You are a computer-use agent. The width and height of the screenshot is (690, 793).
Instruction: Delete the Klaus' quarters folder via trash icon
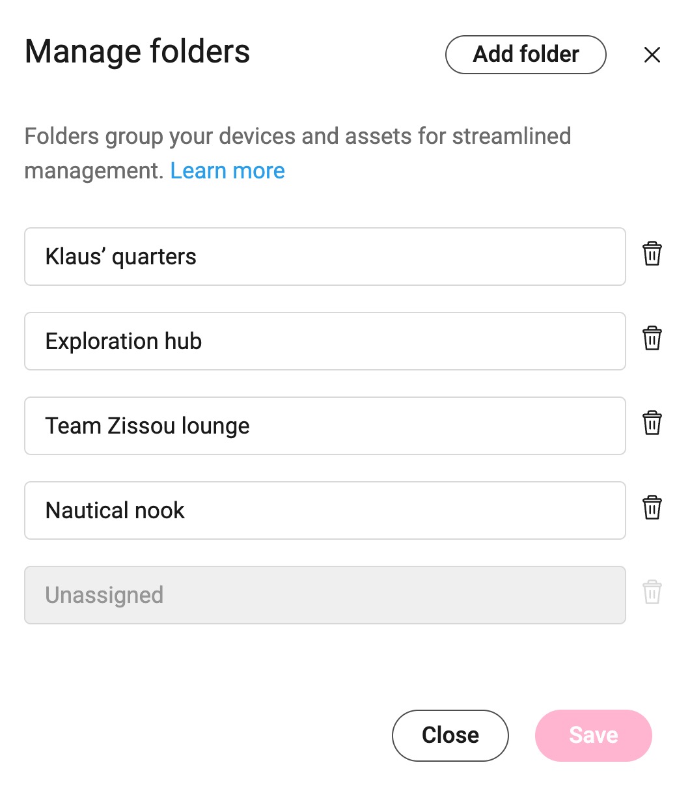[652, 255]
